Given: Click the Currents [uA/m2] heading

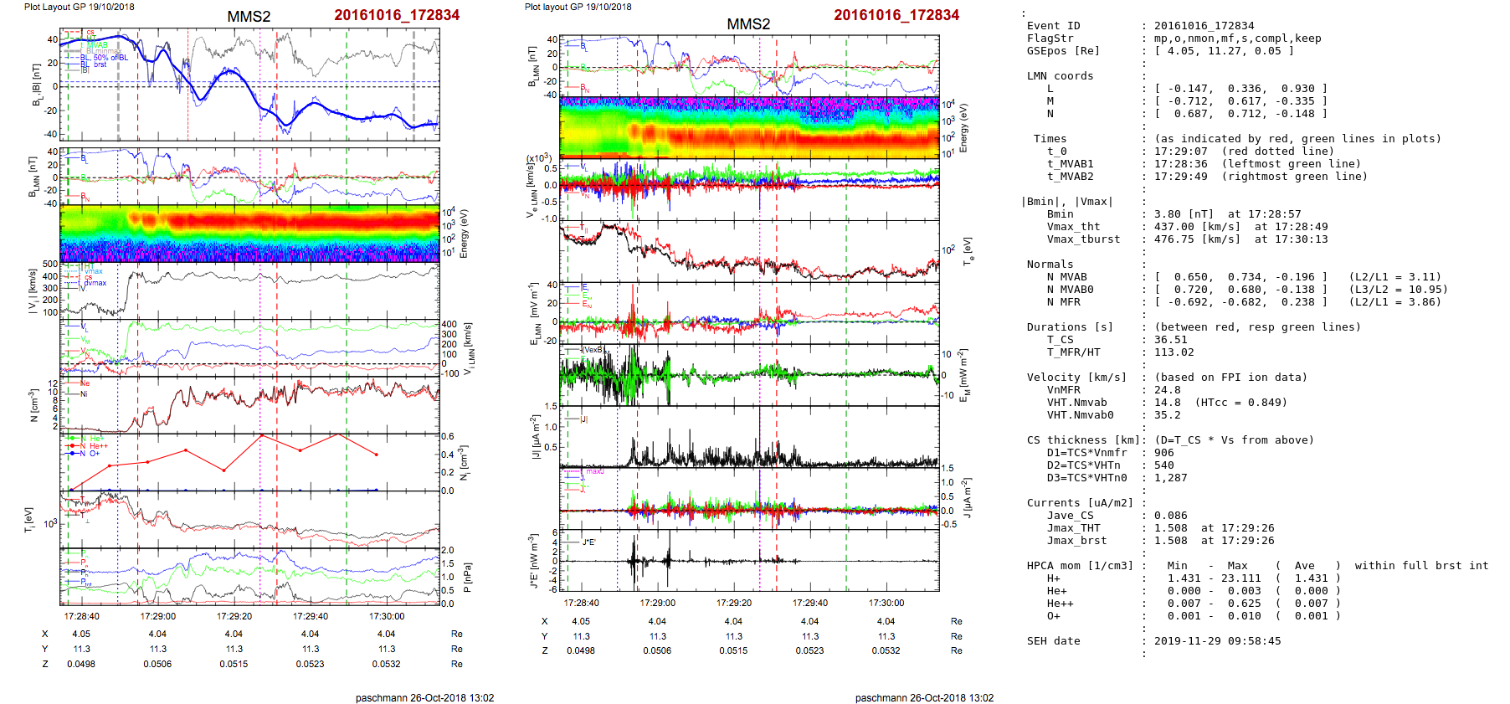Looking at the screenshot, I should point(1080,503).
